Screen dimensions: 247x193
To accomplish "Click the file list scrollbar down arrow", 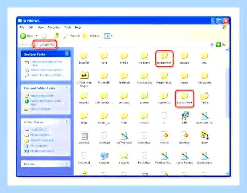I will pyautogui.click(x=227, y=174).
